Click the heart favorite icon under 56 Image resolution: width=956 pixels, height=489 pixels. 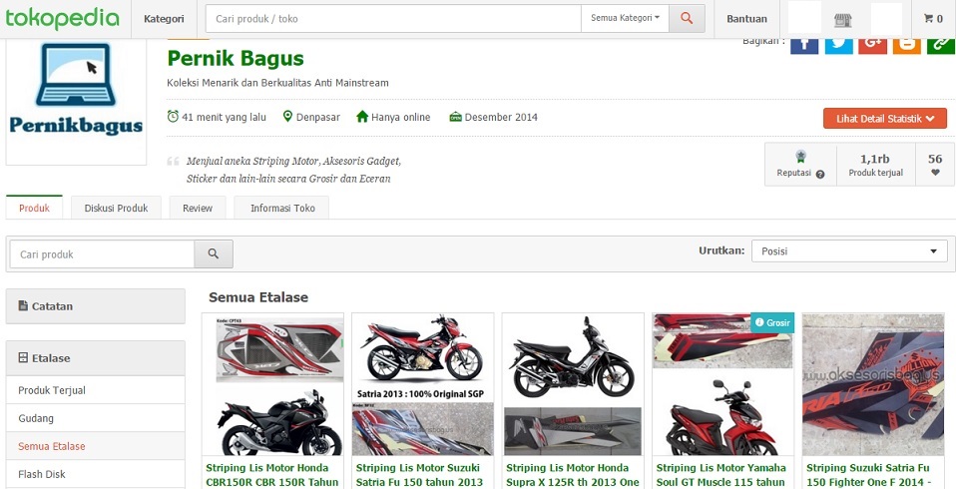(x=935, y=173)
